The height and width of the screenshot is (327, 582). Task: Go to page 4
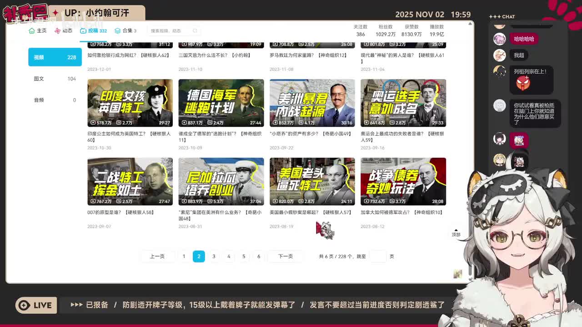coord(229,257)
